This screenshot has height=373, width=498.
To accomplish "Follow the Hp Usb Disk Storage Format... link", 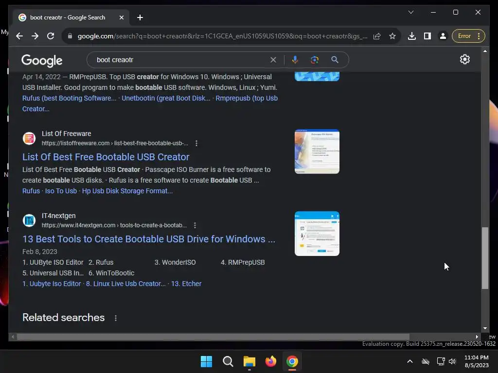I will pos(127,191).
